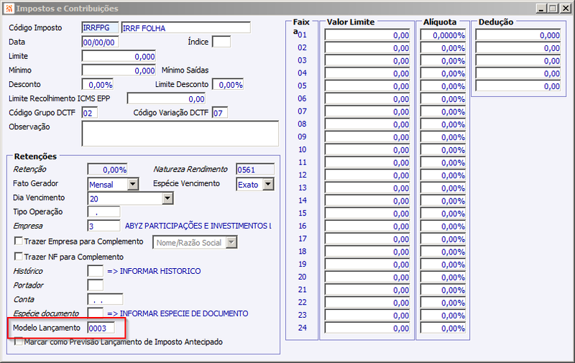This screenshot has width=575, height=363.
Task: Select the Código Grupo DCTF field
Action: click(89, 113)
